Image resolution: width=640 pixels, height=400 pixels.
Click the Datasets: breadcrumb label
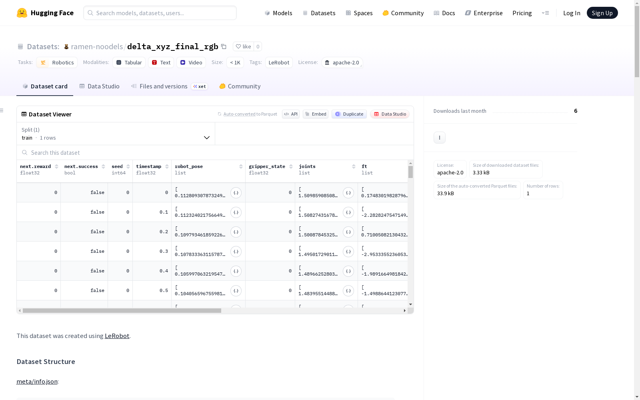(x=43, y=46)
